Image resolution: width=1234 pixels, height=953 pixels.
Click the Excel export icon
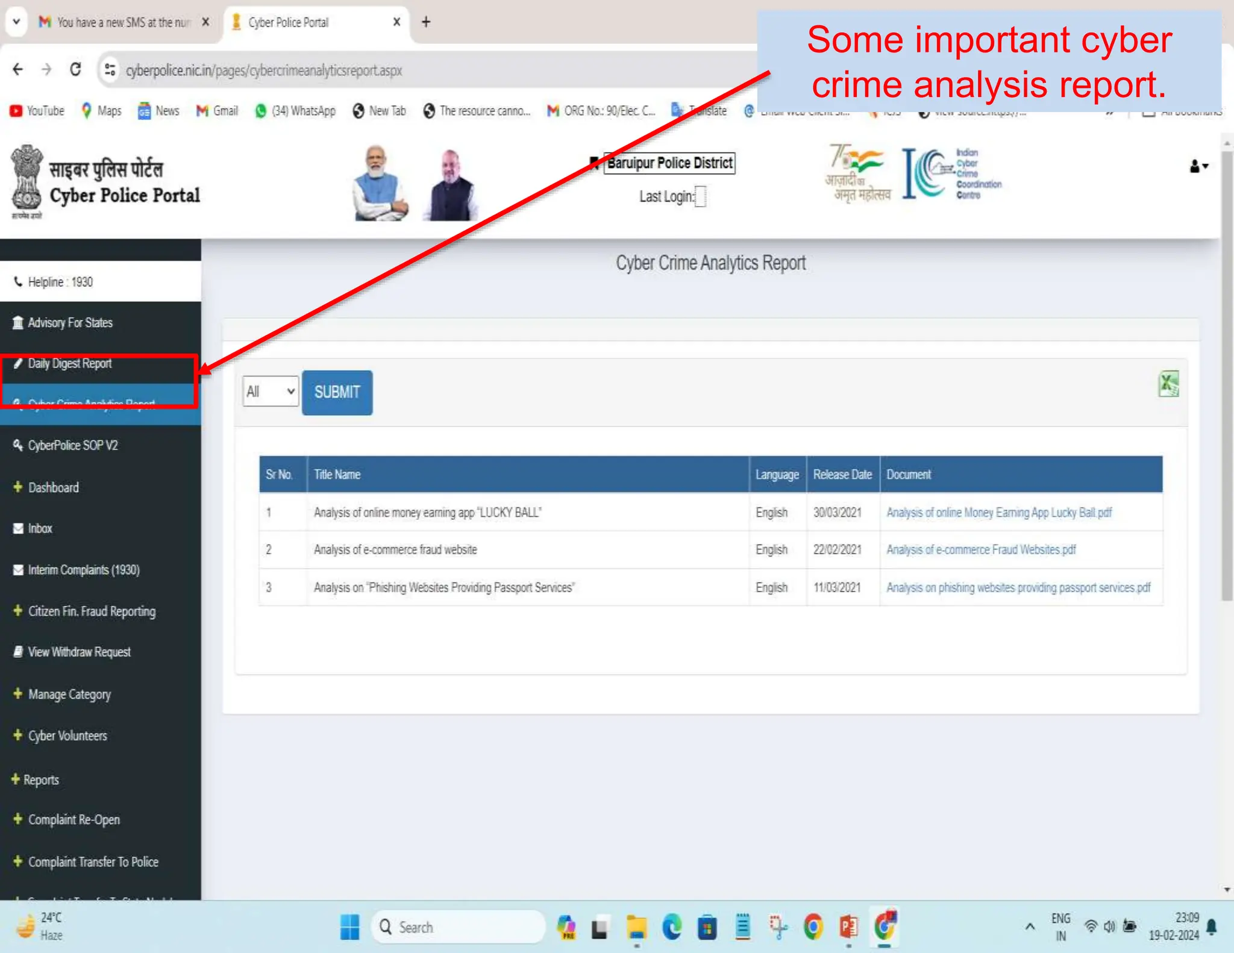tap(1168, 384)
